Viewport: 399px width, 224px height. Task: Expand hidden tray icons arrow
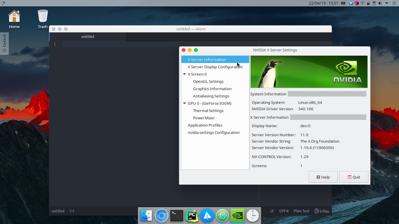click(387, 3)
